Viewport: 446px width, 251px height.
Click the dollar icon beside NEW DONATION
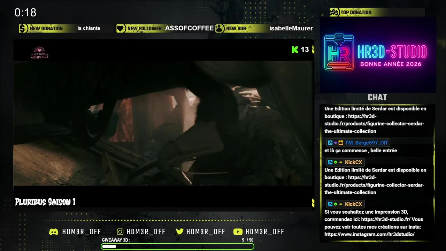point(24,29)
